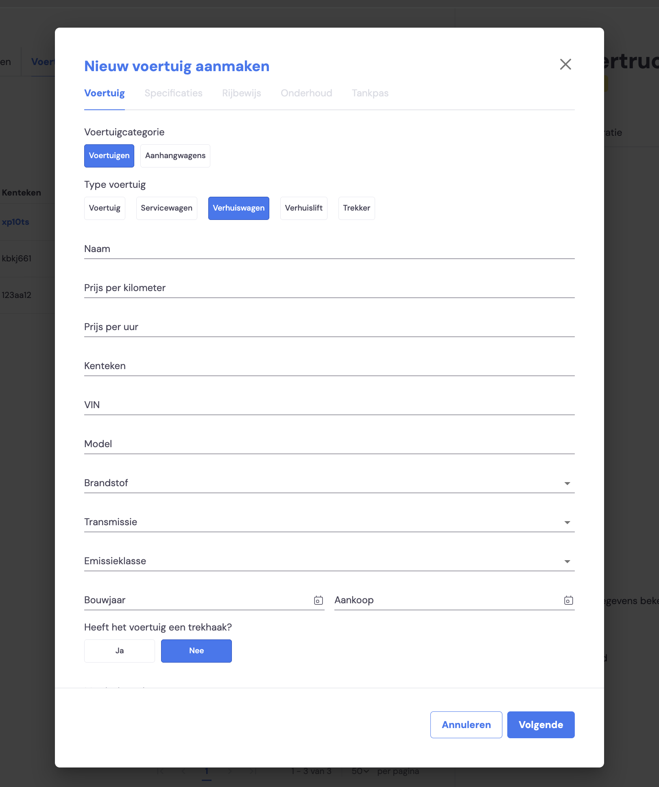Select Verhuislift vehicle type
Image resolution: width=659 pixels, height=787 pixels.
[304, 208]
